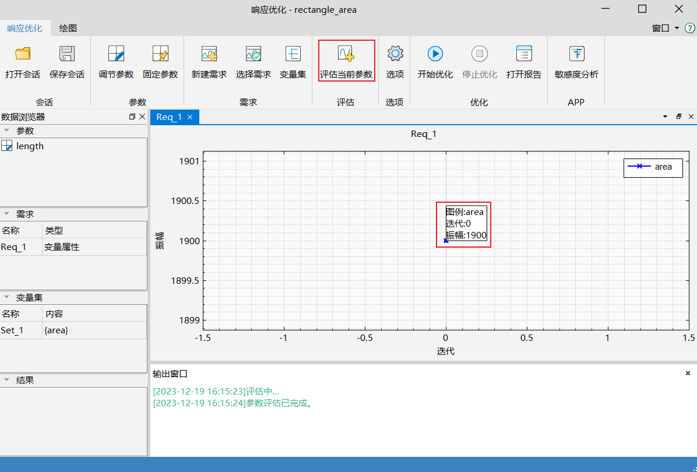Click the 打开会话 folder icon

[23, 54]
